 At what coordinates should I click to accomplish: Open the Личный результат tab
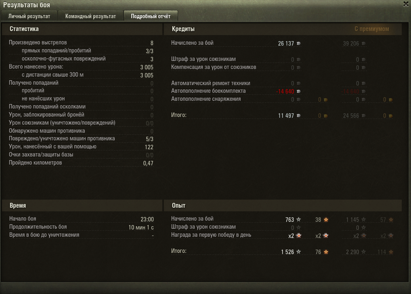pyautogui.click(x=29, y=16)
